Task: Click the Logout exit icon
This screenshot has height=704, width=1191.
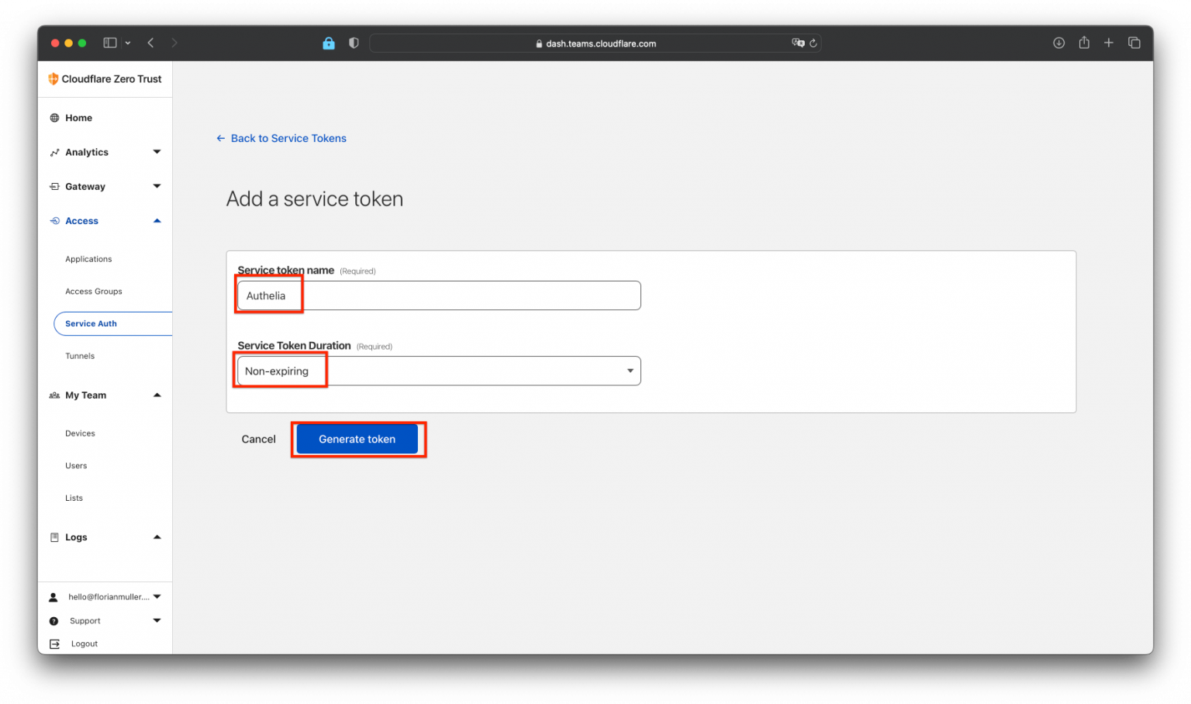Action: pyautogui.click(x=54, y=644)
